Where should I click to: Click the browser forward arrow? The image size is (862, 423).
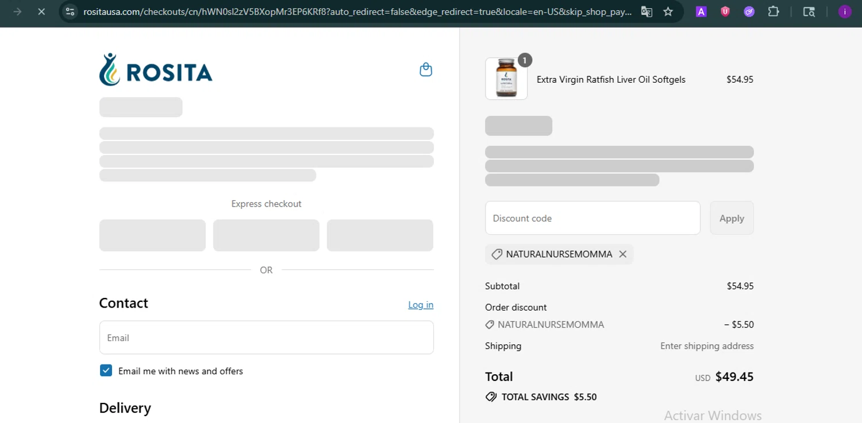[17, 11]
